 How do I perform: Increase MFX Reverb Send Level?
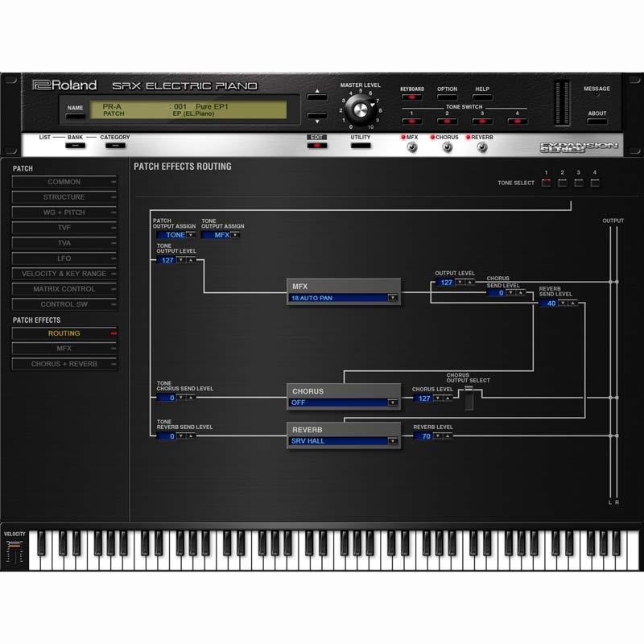(x=572, y=303)
